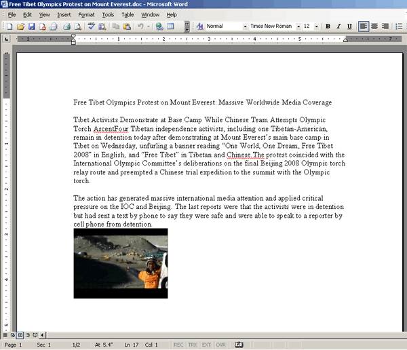Image resolution: width=407 pixels, height=350 pixels.
Task: Toggle Italic formatting
Action: pos(338,26)
